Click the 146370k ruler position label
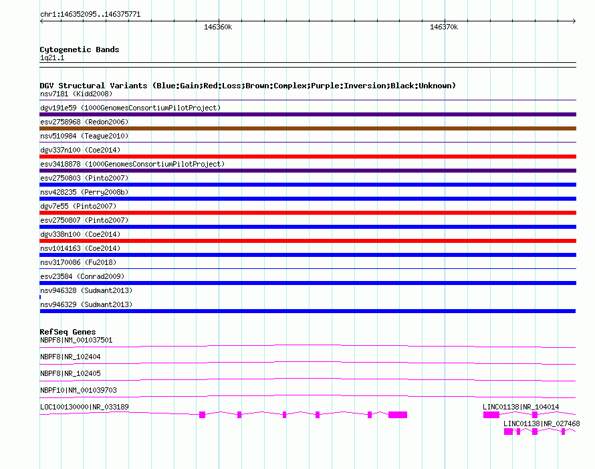Screen dimensions: 595x469 click(444, 27)
